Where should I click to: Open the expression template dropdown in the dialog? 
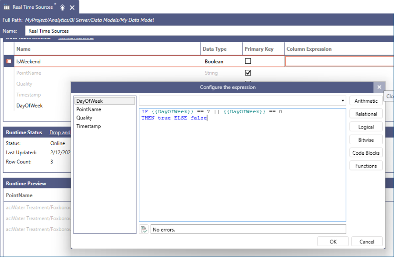click(x=343, y=101)
